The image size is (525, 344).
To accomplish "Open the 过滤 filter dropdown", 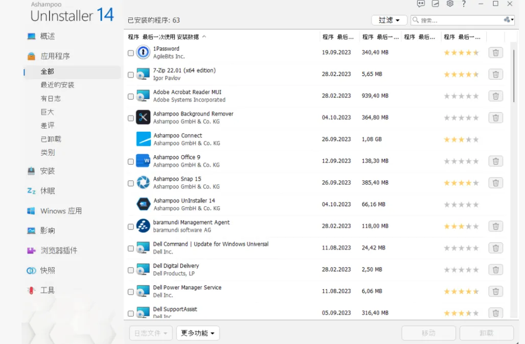I will 389,20.
